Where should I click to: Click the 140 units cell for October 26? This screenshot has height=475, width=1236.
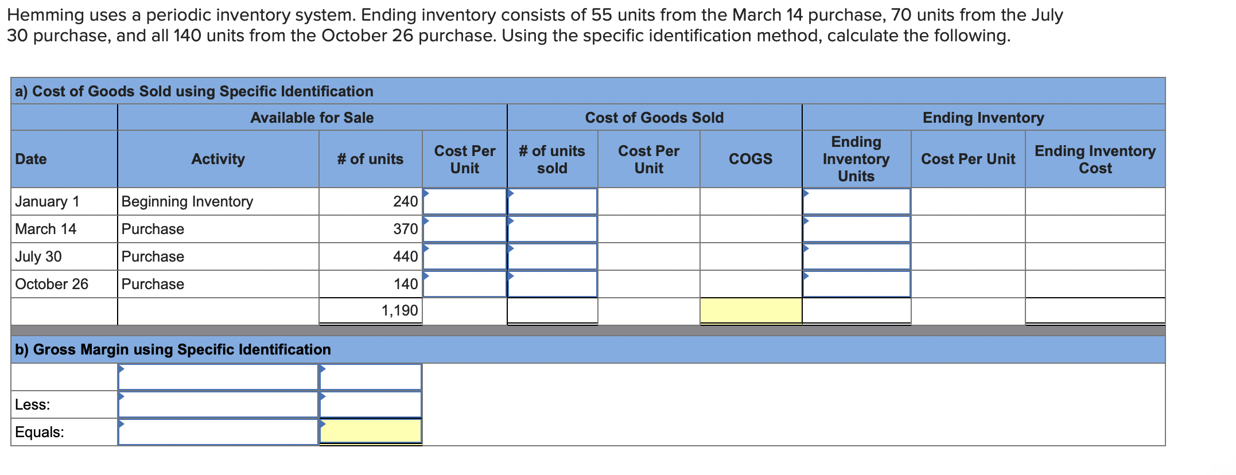pyautogui.click(x=371, y=284)
